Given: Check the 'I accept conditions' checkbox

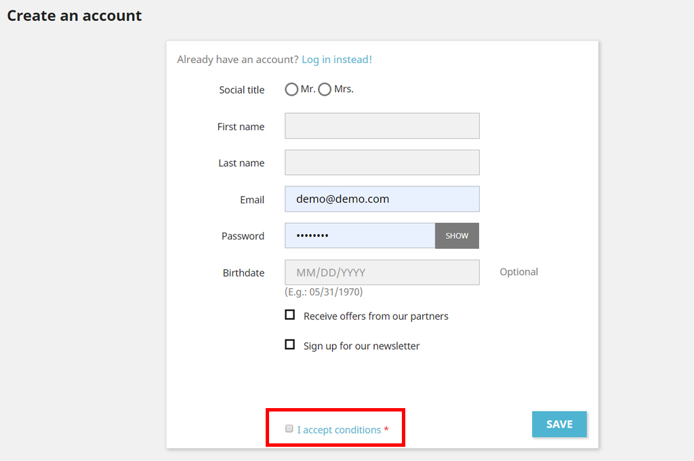Looking at the screenshot, I should 289,429.
